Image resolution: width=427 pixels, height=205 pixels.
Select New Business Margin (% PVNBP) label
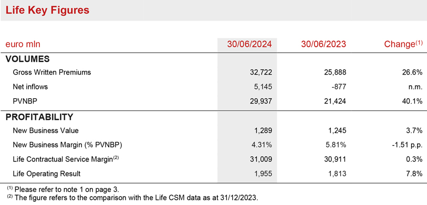click(67, 145)
